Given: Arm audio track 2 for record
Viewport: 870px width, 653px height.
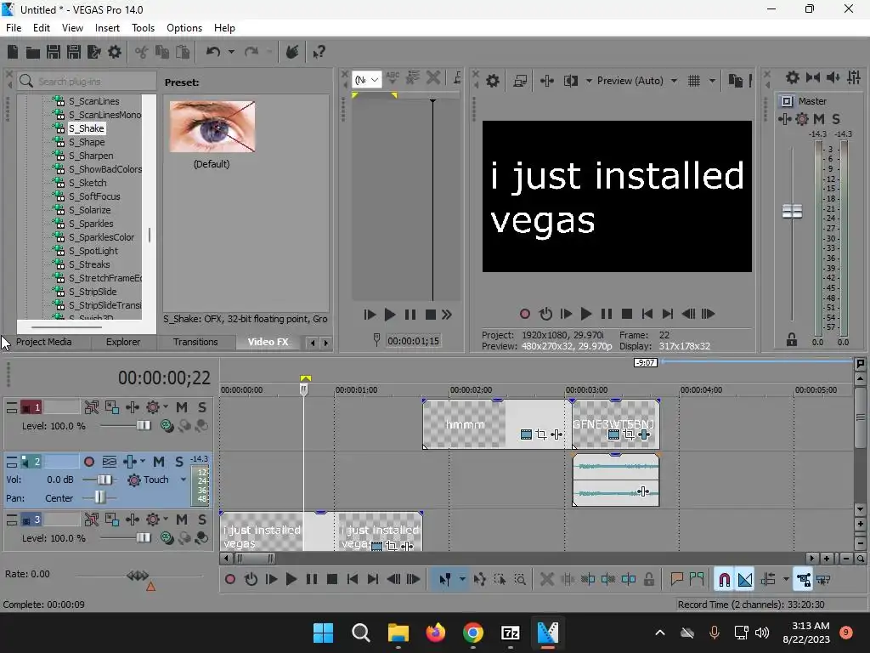Looking at the screenshot, I should (x=88, y=462).
